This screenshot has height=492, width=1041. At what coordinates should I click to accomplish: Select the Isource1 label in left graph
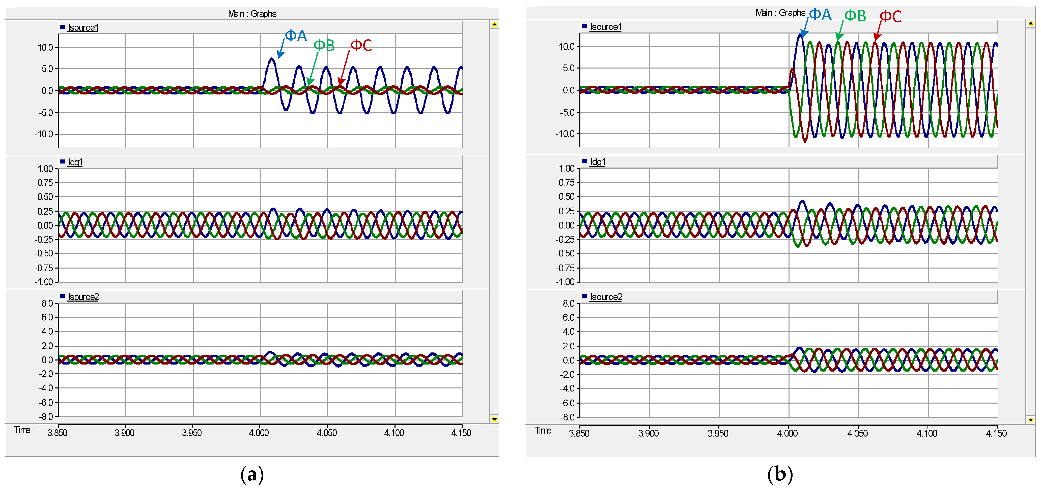(83, 27)
